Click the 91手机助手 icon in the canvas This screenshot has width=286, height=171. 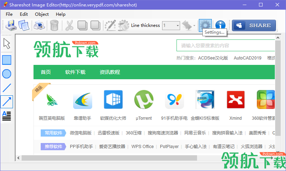[x=174, y=100]
